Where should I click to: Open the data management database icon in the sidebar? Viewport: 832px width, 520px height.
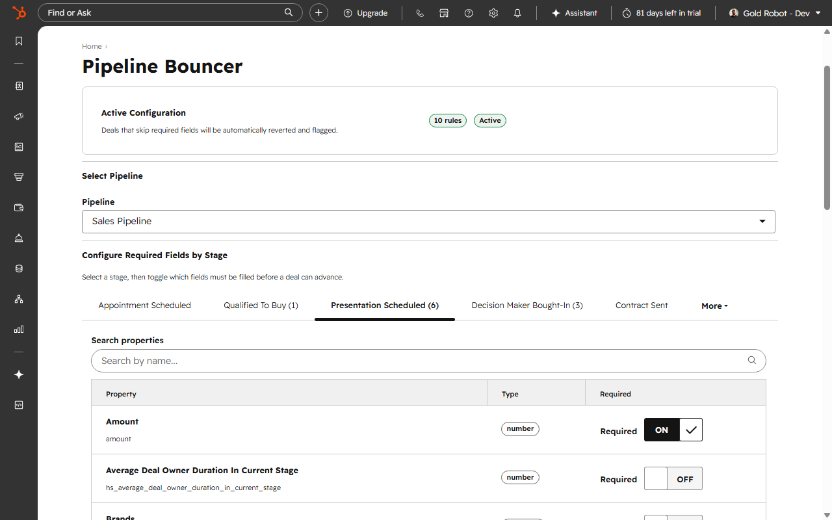[x=19, y=268]
